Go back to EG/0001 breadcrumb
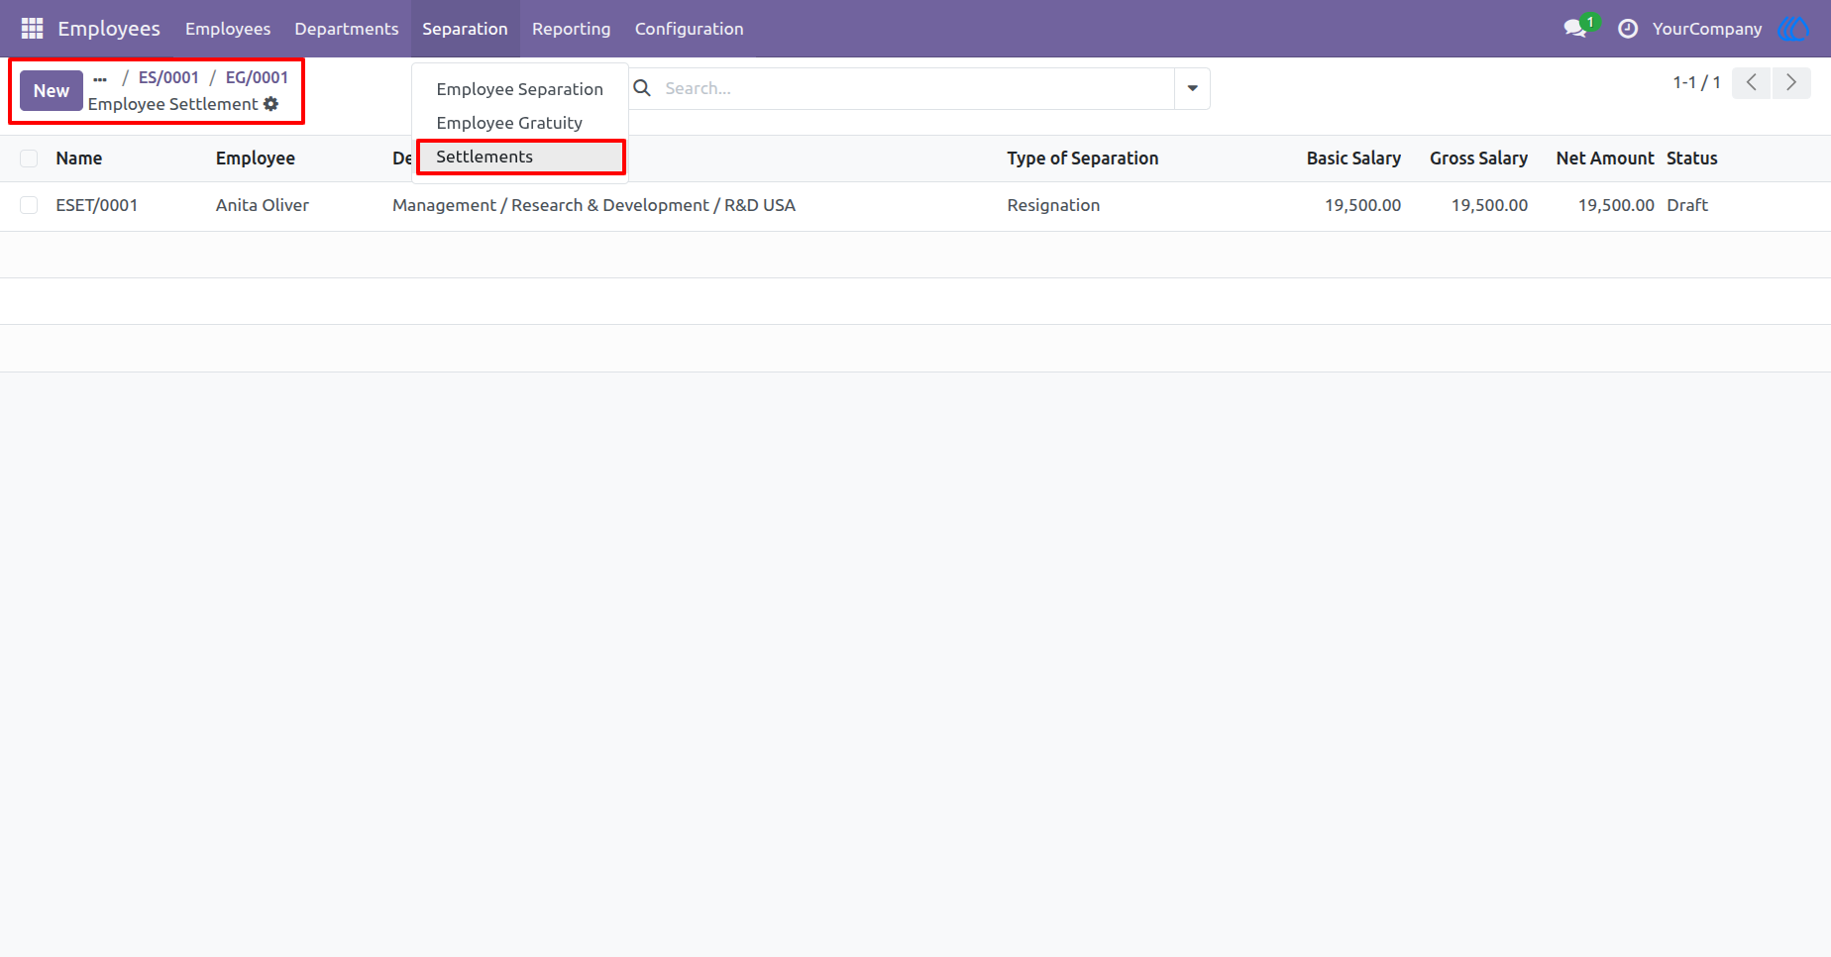This screenshot has width=1831, height=957. tap(257, 77)
